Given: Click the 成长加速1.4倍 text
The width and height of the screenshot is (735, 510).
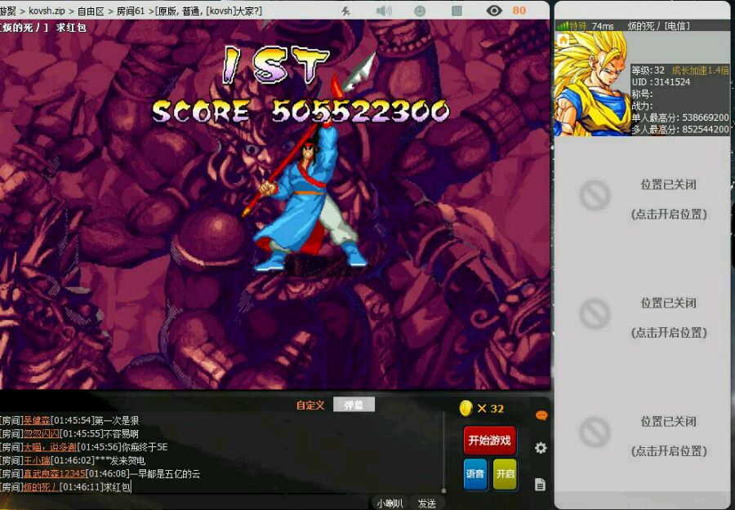Looking at the screenshot, I should pyautogui.click(x=700, y=70).
